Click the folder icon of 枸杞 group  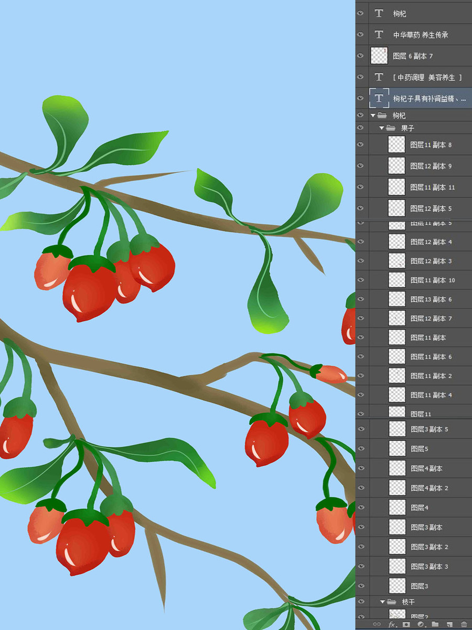pyautogui.click(x=382, y=115)
